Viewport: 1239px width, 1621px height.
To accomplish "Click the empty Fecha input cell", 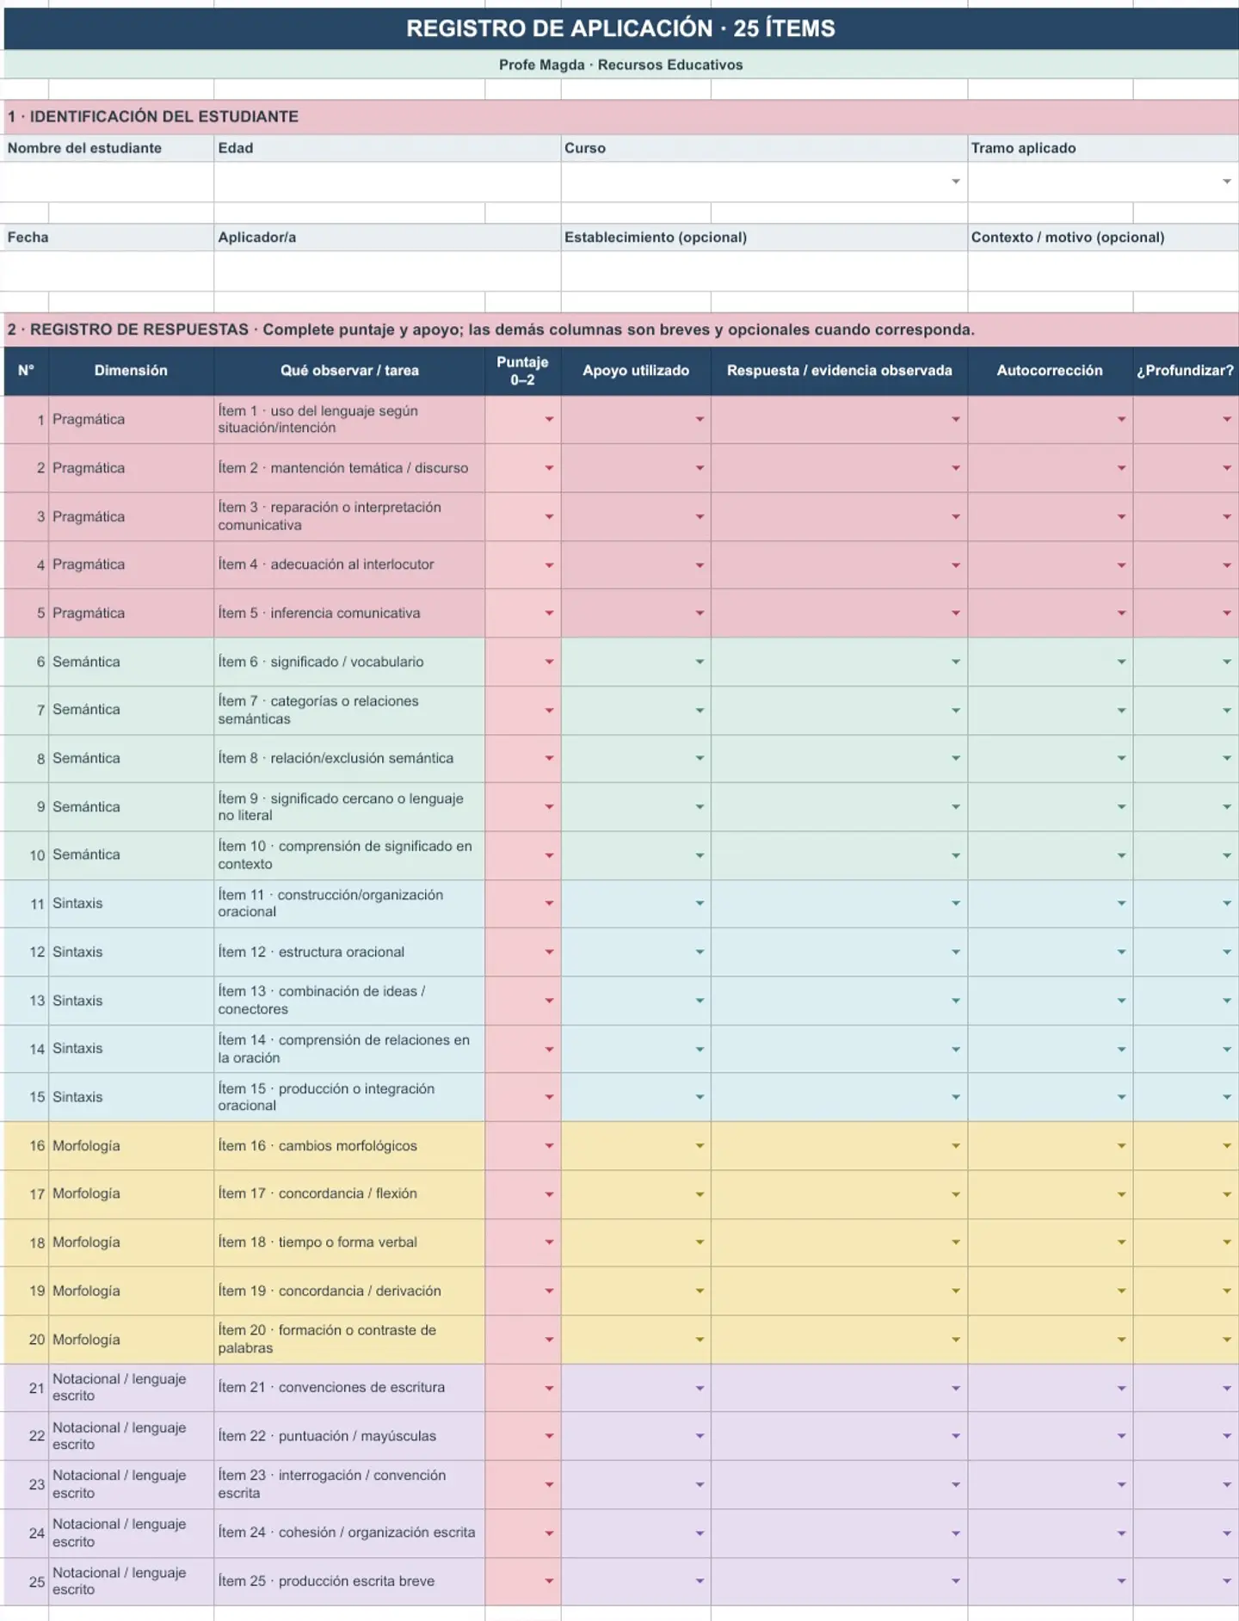I will [108, 272].
